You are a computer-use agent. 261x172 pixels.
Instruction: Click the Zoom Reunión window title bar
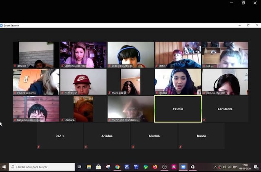tap(122, 25)
